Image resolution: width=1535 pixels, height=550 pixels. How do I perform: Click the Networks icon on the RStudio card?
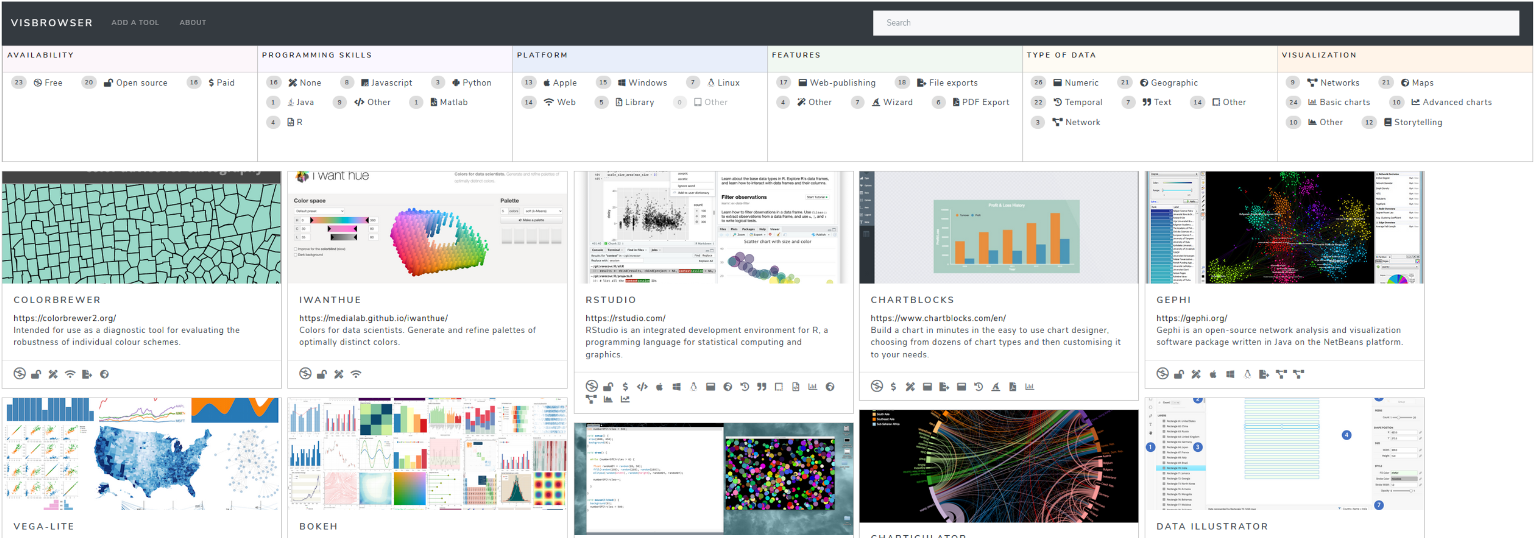(x=591, y=399)
